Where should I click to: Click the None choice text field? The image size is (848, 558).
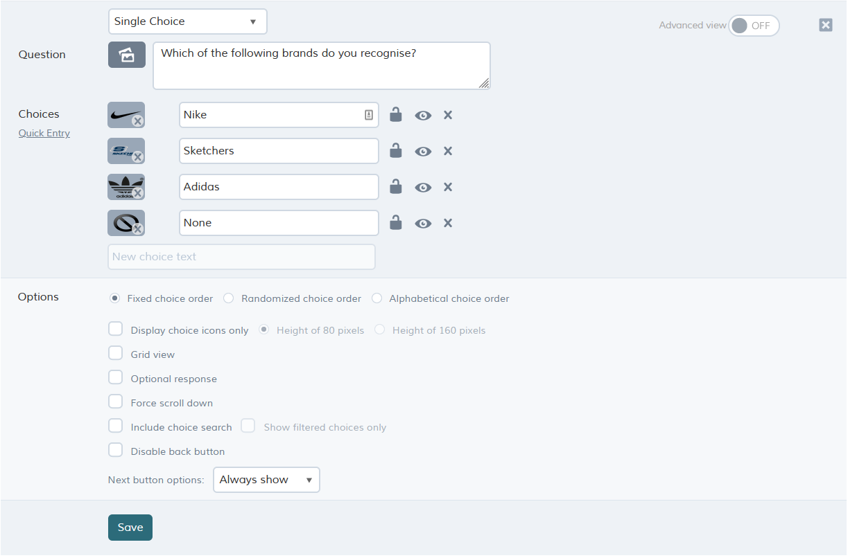[279, 223]
